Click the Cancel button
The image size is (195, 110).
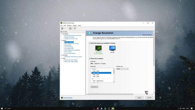(149, 98)
